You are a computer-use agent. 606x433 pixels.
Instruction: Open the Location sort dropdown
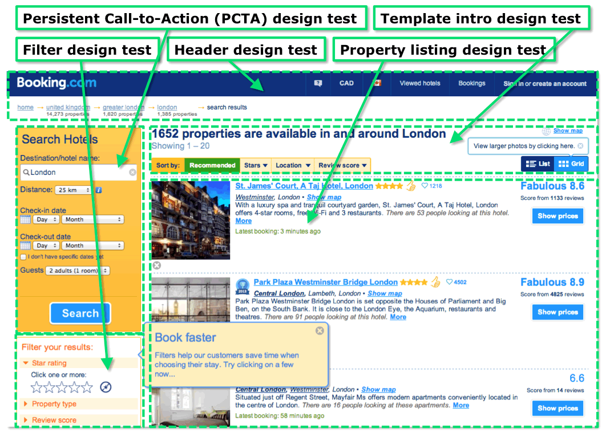point(293,165)
